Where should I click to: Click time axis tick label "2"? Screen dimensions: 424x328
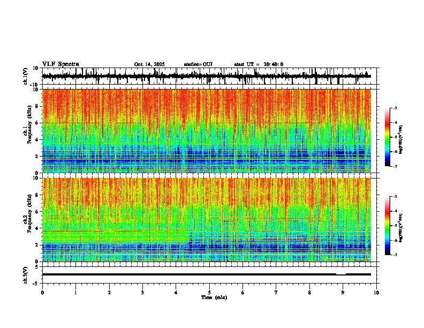[x=109, y=293]
